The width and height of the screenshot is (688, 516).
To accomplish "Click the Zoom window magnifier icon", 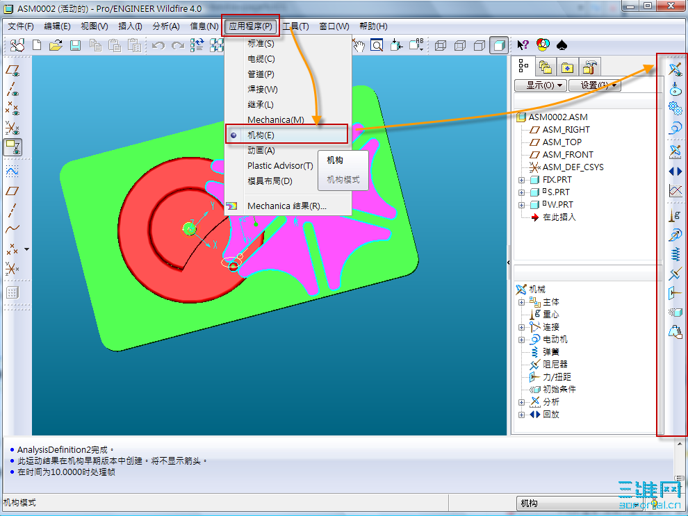I will tap(377, 45).
